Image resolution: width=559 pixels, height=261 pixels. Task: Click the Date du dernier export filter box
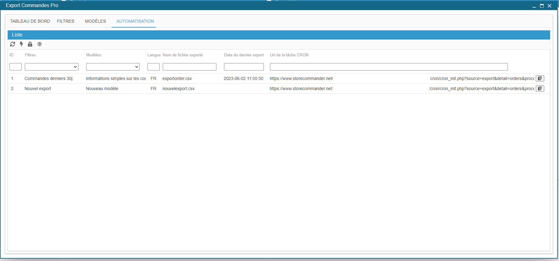tap(244, 67)
